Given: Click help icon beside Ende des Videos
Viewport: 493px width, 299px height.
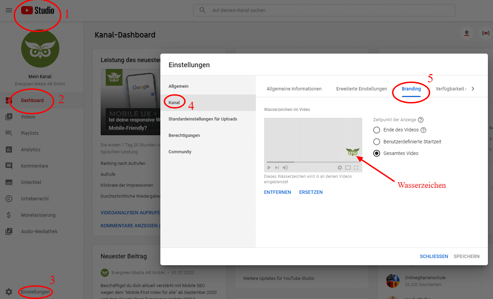Looking at the screenshot, I should click(423, 130).
